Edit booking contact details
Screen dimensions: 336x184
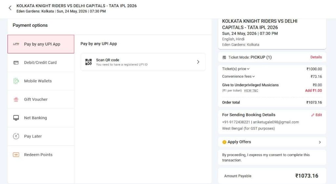317,115
